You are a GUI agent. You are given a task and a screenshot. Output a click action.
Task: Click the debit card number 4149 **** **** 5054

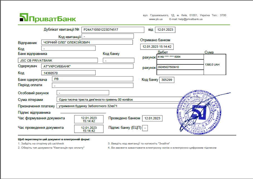coord(180,57)
